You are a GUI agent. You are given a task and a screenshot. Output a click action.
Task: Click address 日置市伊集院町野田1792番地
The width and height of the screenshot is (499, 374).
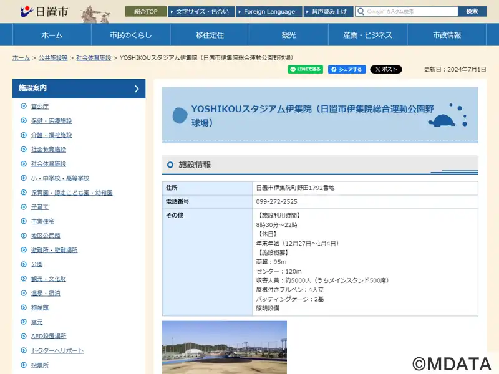click(x=295, y=188)
